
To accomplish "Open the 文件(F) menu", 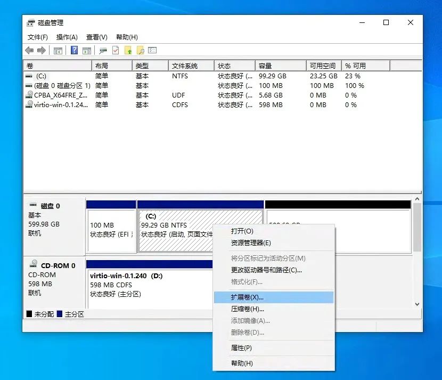I will coord(37,37).
